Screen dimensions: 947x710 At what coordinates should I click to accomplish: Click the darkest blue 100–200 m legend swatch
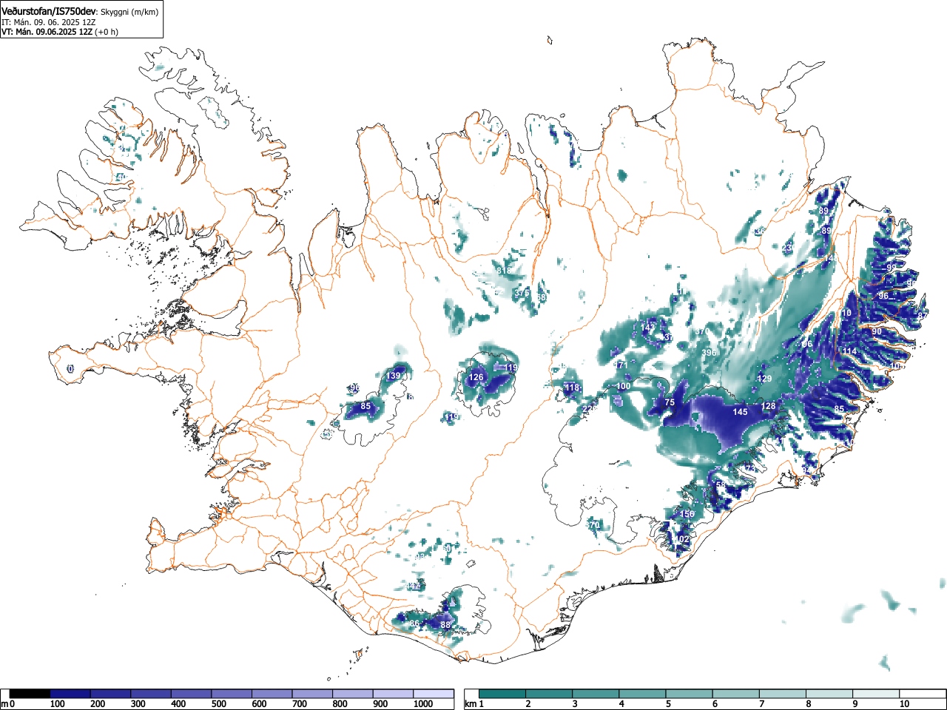point(70,694)
